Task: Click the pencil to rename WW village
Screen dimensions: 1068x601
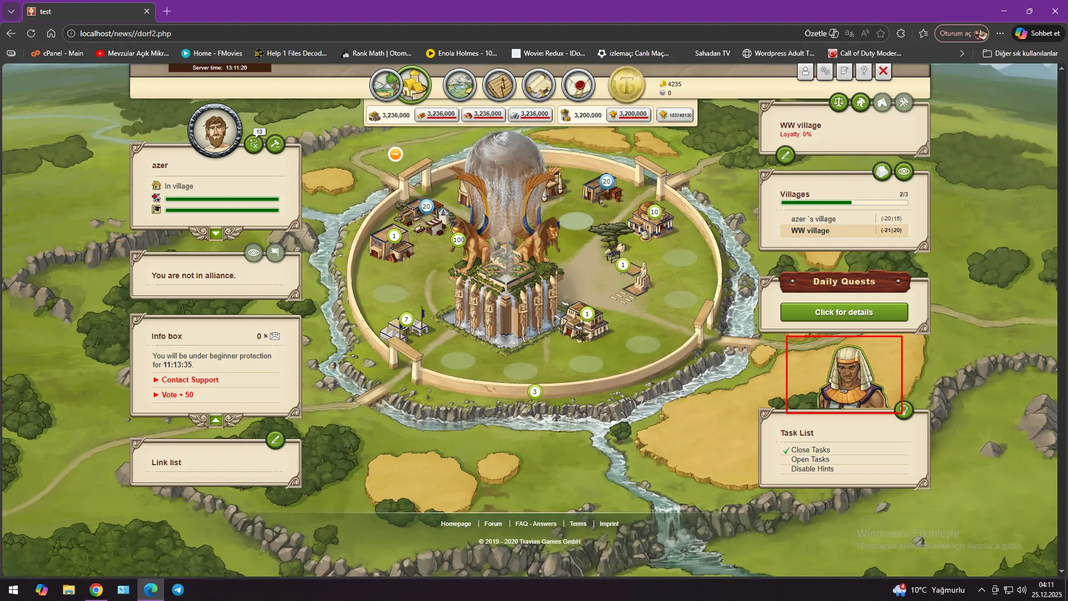Action: pos(785,155)
